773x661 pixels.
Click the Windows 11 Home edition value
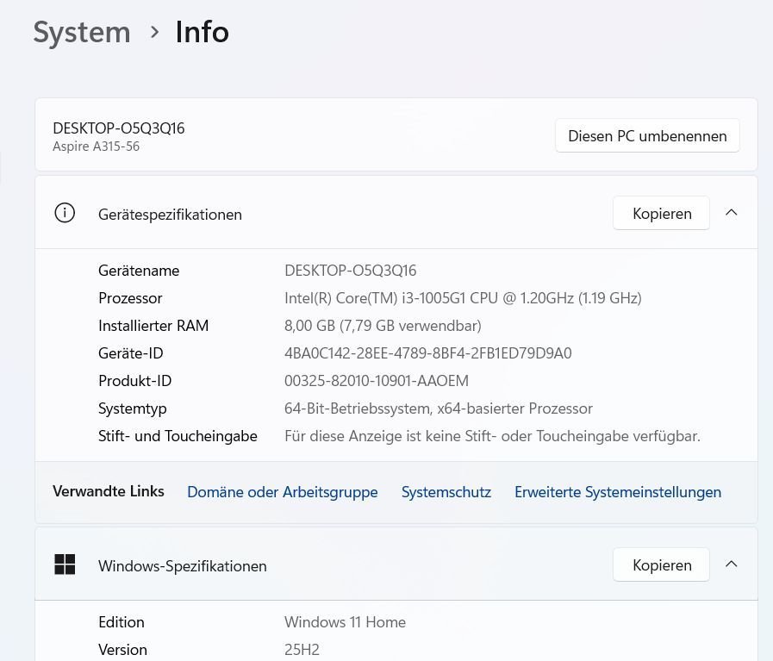(345, 622)
